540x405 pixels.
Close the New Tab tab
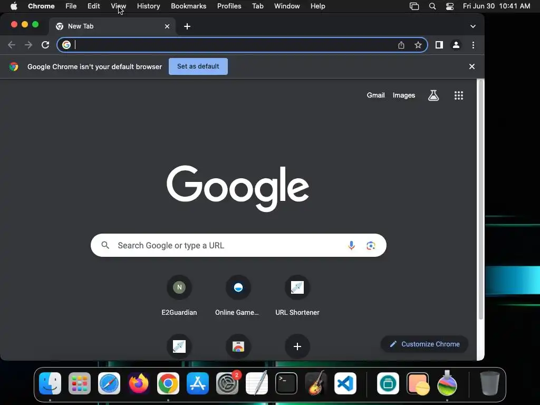[x=167, y=26]
